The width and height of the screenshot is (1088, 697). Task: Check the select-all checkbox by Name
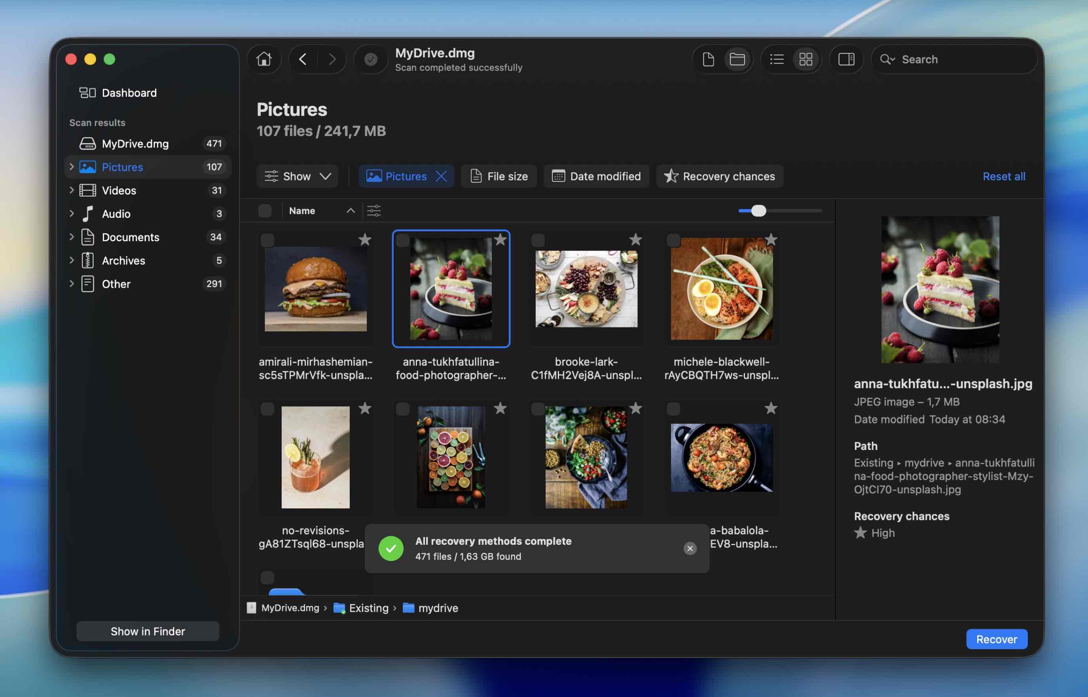click(x=265, y=210)
